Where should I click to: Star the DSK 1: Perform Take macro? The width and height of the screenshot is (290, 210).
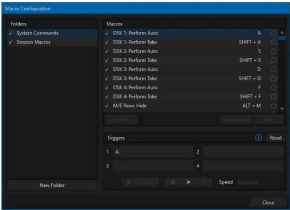273,42
